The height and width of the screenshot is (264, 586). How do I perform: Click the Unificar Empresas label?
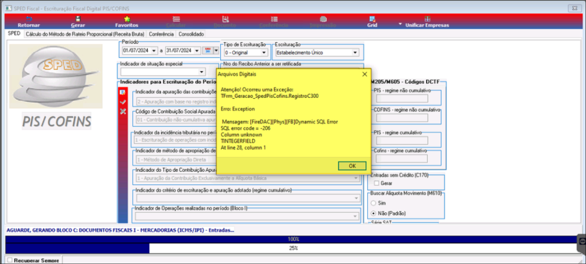(x=427, y=25)
